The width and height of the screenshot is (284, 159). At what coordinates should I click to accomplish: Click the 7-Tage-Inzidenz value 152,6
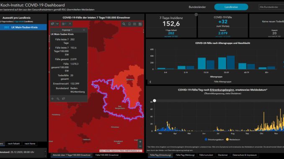click(171, 24)
